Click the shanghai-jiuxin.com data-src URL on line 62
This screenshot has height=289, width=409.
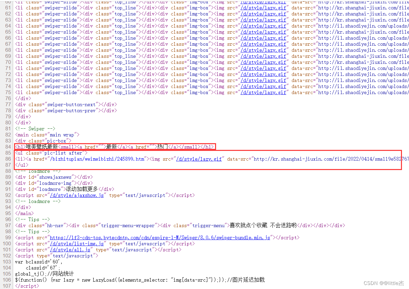point(363,14)
